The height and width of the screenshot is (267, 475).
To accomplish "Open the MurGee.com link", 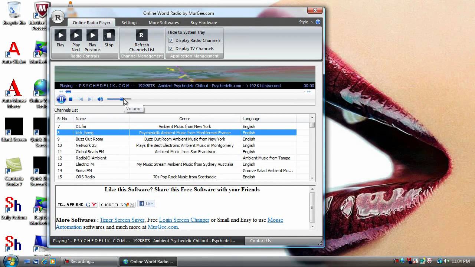I will tap(163, 227).
